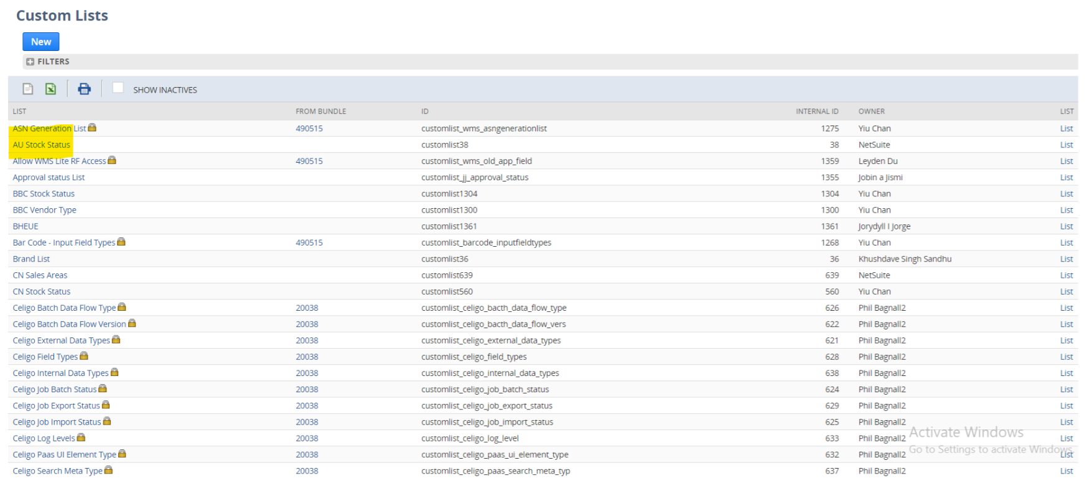Screen dimensions: 1090x486
Task: Open bundle 490515 in ASN Generation row
Action: coord(309,129)
